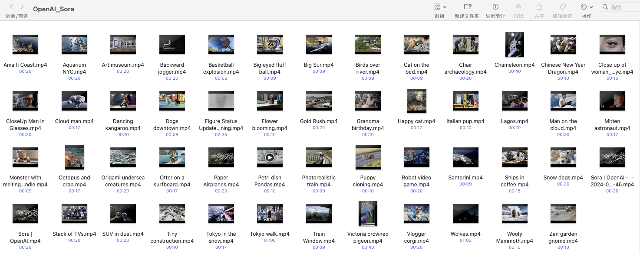Select the Big eyed fluff ball.mp4 icon
This screenshot has height=254, width=640.
tap(270, 45)
